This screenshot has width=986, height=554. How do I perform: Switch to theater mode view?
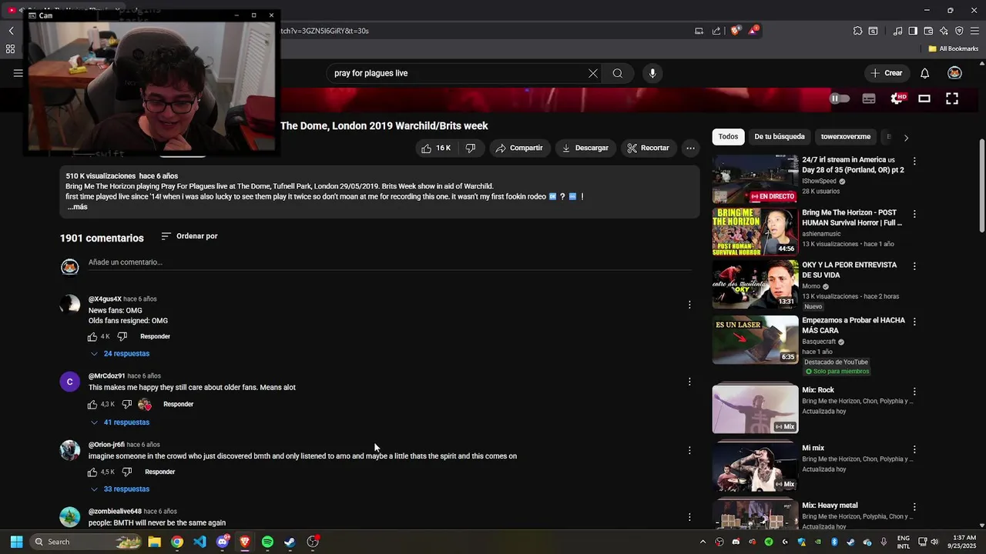[x=924, y=98]
